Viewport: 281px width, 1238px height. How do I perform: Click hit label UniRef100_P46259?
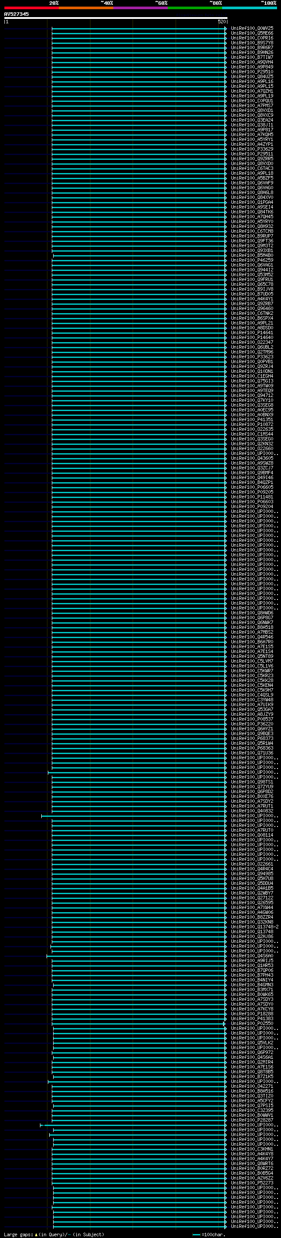252,260
